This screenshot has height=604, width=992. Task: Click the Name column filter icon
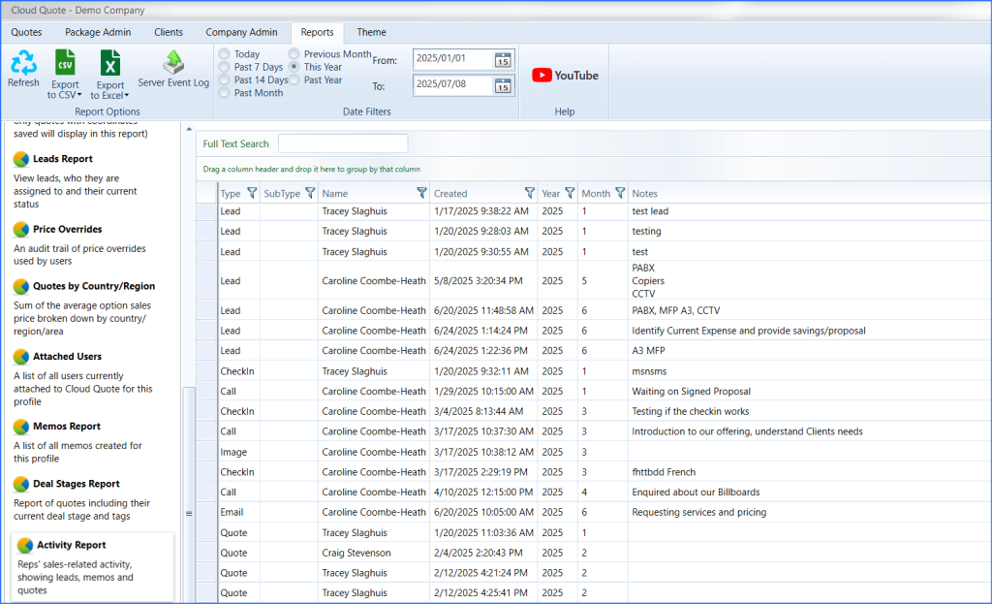(x=421, y=193)
